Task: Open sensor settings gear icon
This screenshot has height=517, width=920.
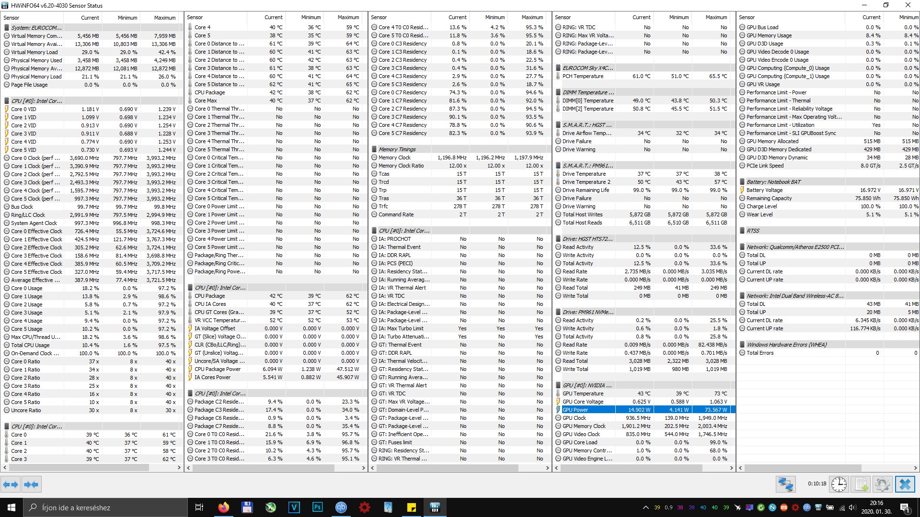Action: tap(882, 484)
